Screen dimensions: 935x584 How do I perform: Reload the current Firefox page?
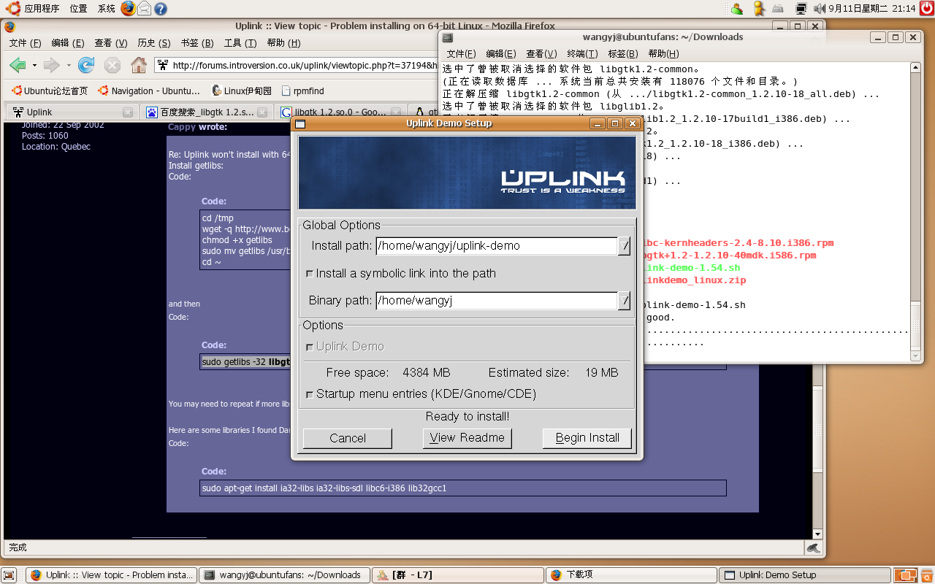coord(86,66)
